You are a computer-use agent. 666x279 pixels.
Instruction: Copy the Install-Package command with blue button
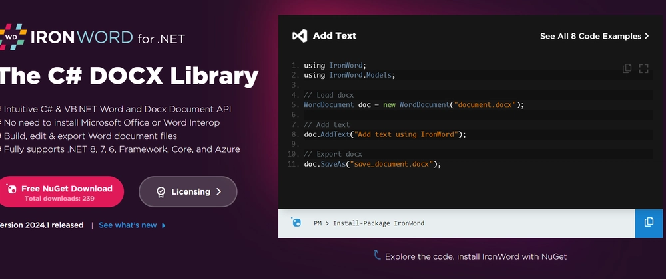650,223
